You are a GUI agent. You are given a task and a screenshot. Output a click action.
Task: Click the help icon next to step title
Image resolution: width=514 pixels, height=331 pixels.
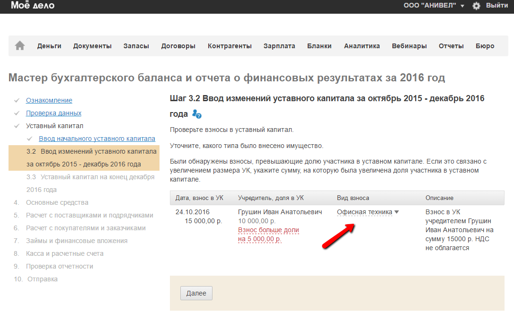click(x=197, y=114)
